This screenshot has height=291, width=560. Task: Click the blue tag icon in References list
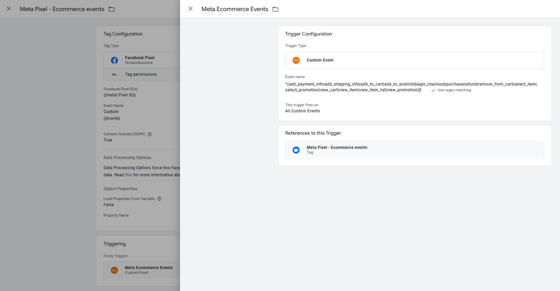296,150
